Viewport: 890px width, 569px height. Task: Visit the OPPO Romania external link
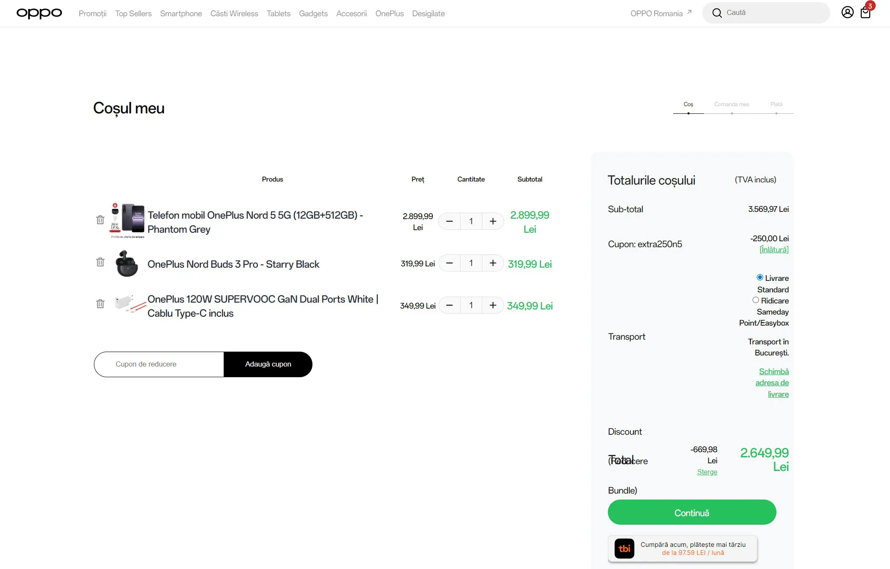(x=661, y=13)
